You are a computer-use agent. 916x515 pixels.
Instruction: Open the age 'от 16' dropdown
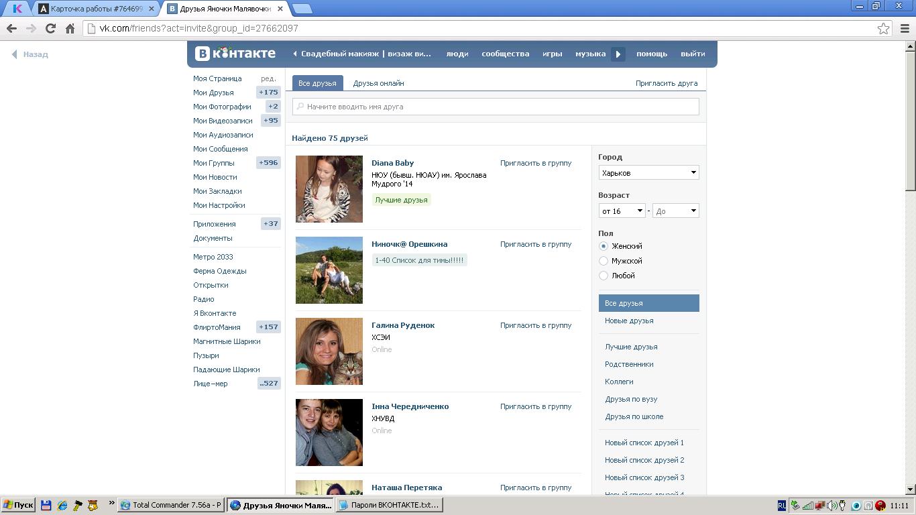(622, 211)
